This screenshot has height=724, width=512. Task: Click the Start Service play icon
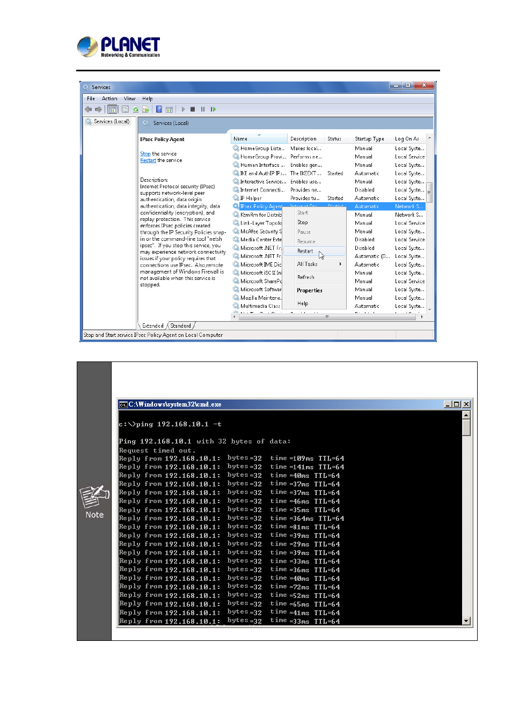[x=183, y=109]
